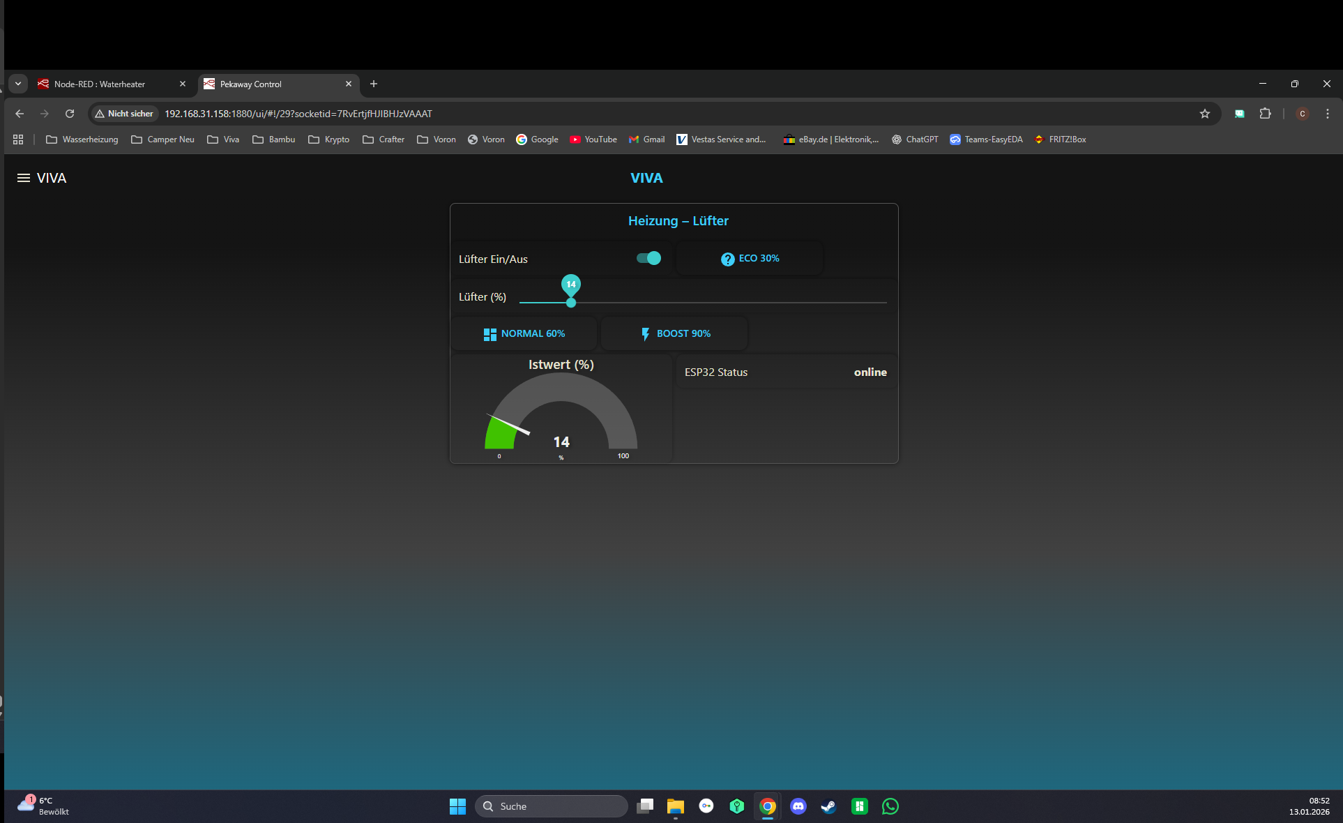The image size is (1343, 823).
Task: Open a new browser tab
Action: click(x=374, y=84)
